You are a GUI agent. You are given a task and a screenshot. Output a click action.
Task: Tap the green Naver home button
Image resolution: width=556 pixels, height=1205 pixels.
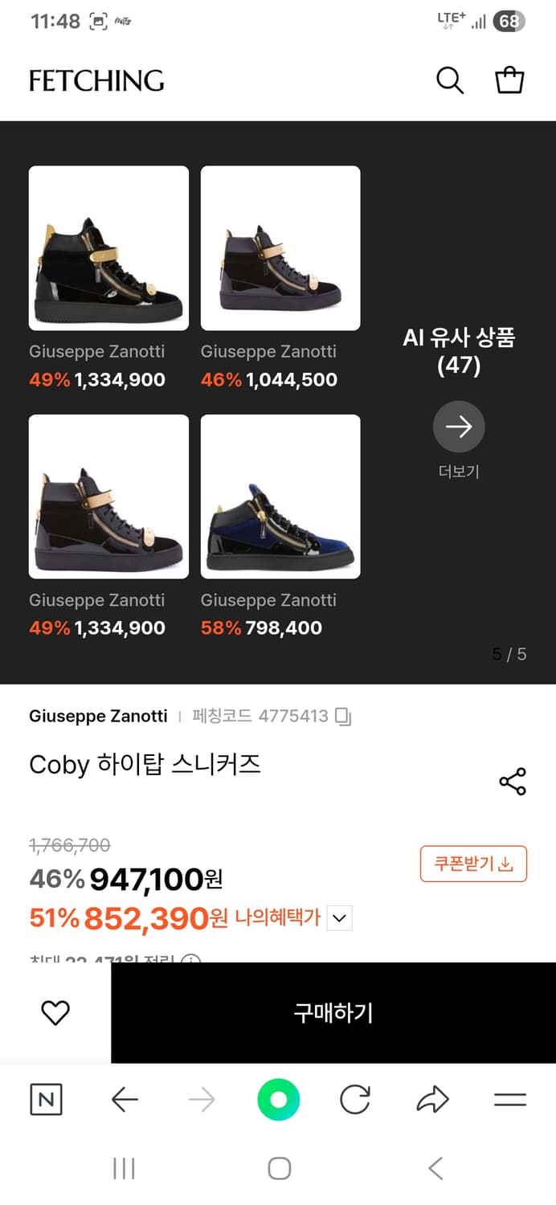(278, 1100)
